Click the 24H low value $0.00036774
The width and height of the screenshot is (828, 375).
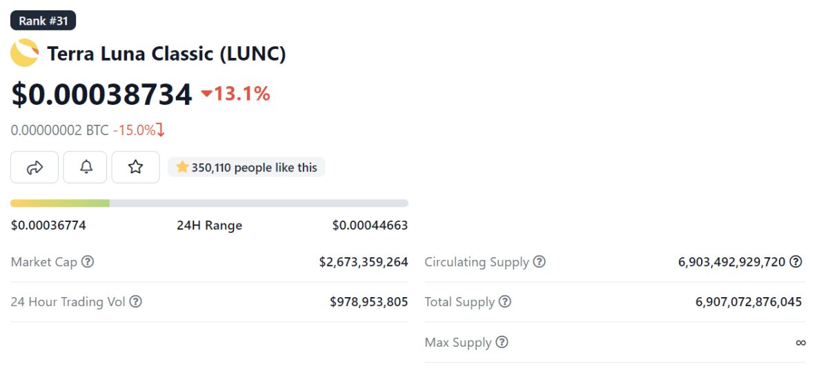click(x=48, y=225)
